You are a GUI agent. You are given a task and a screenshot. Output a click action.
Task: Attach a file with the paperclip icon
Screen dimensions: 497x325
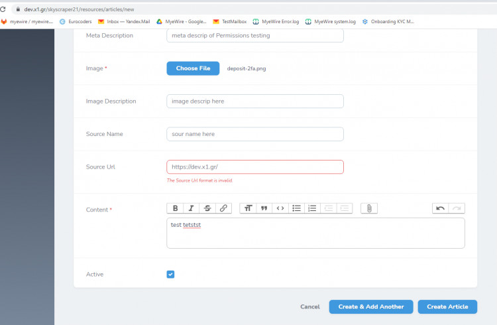369,208
